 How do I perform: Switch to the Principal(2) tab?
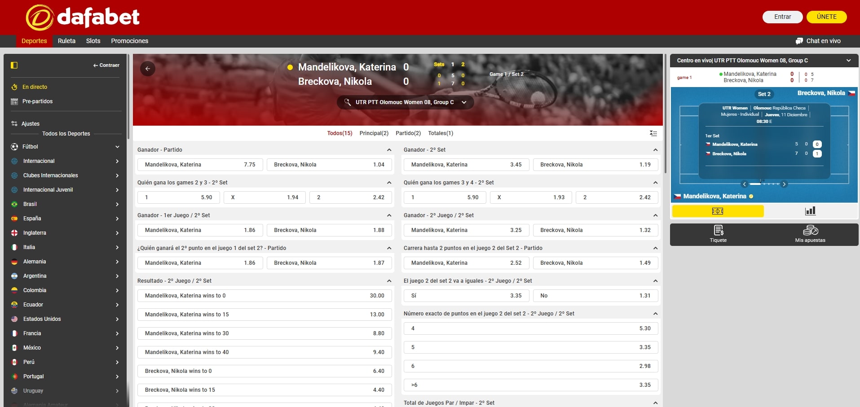(374, 133)
